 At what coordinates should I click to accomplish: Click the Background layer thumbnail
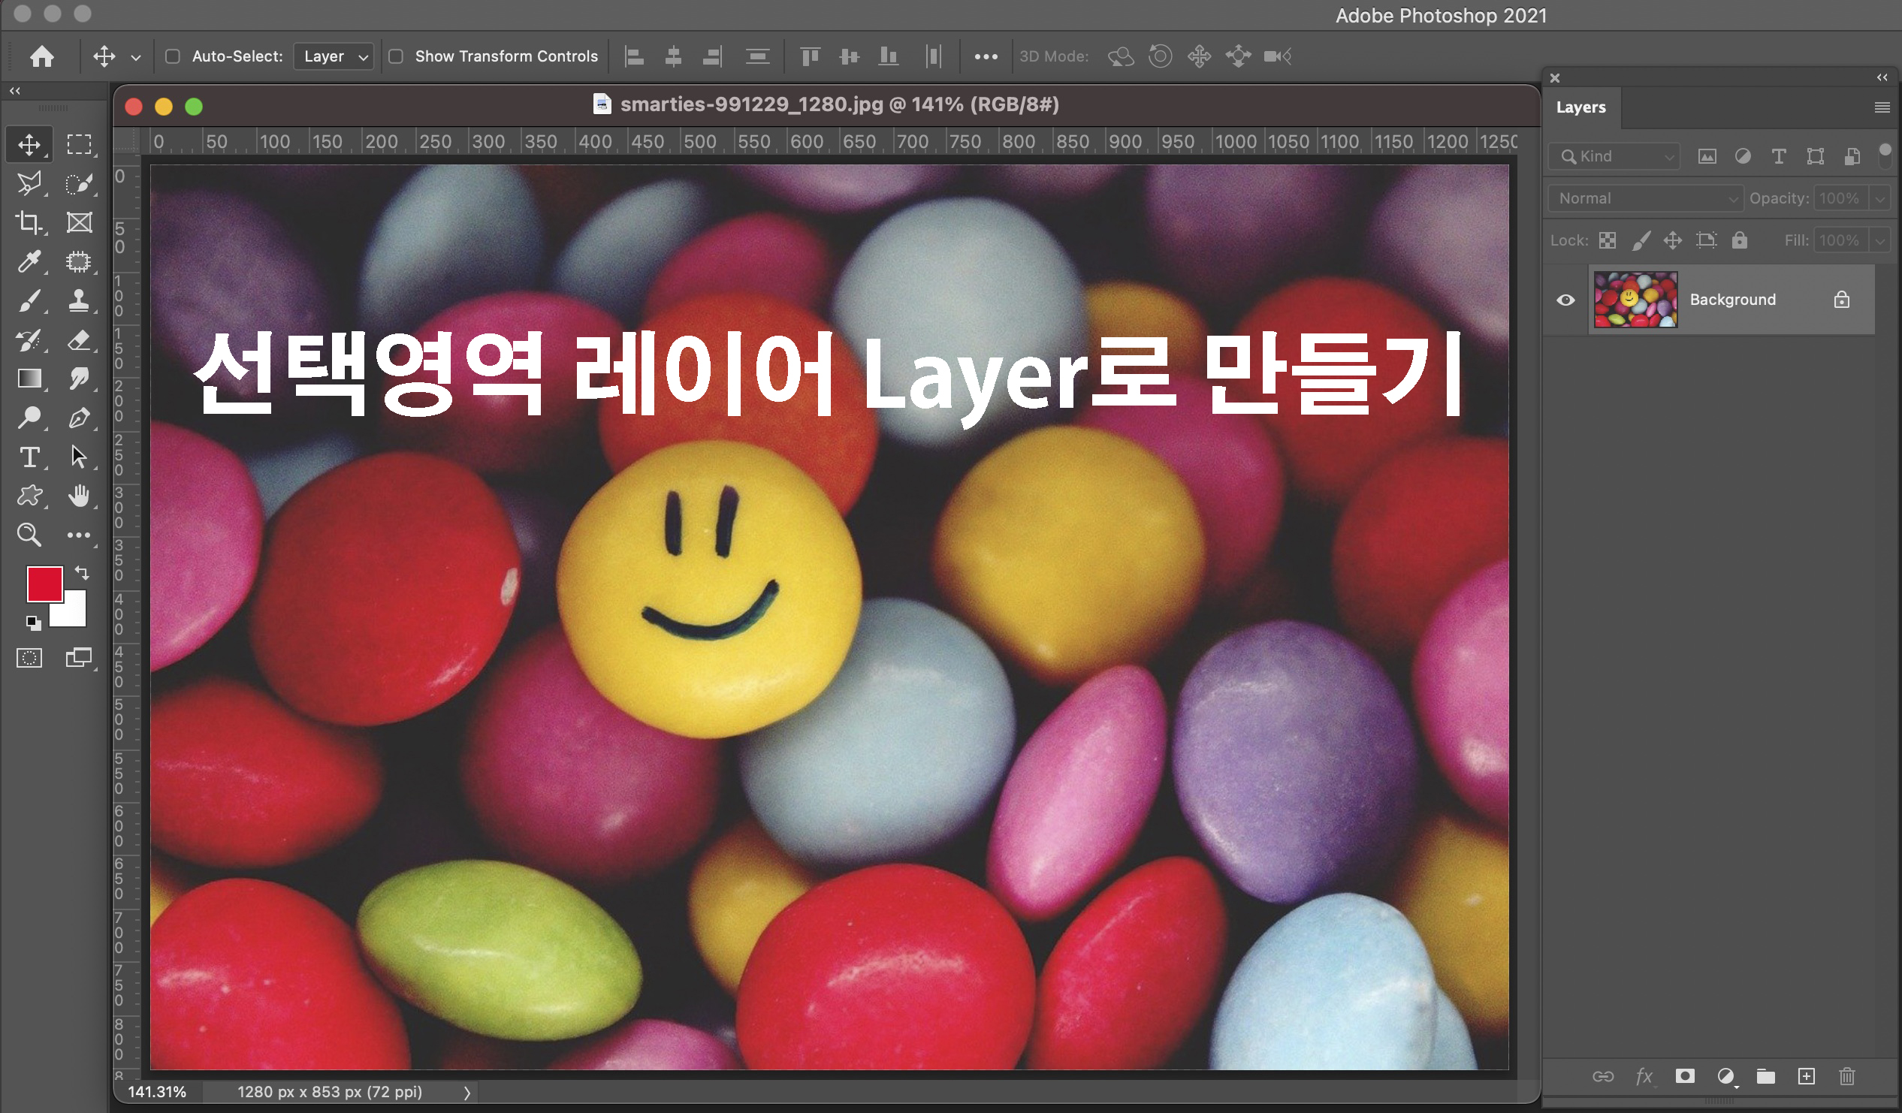pos(1635,300)
